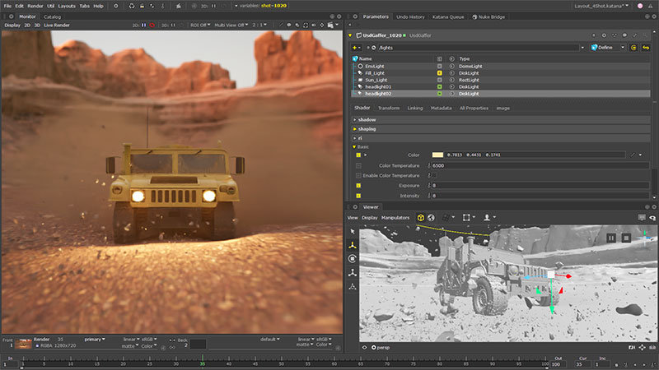659x370 pixels.
Task: Open the Define dropdown
Action: pyautogui.click(x=606, y=48)
